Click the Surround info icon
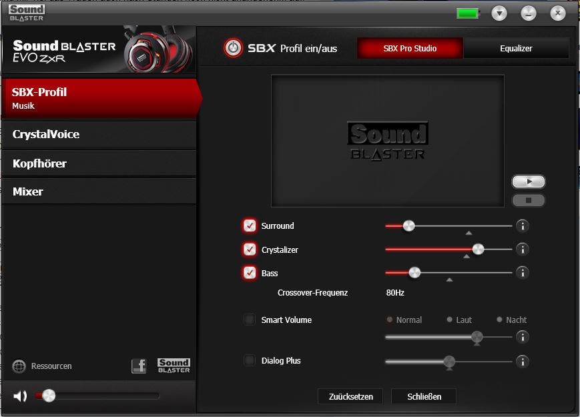580x417 pixels. coord(523,226)
